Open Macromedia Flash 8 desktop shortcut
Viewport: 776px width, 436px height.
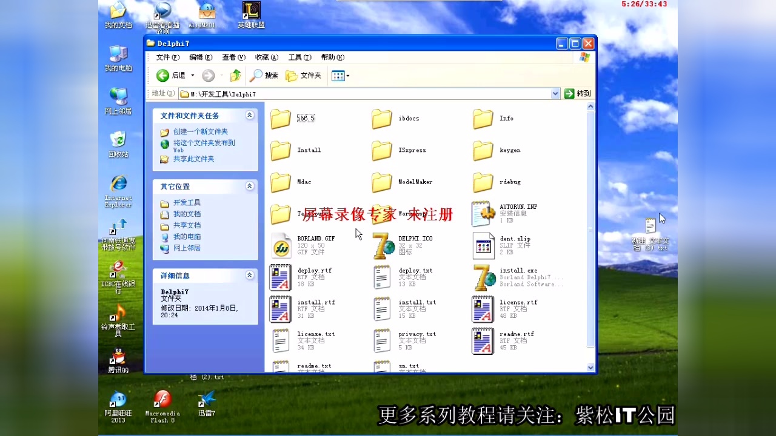point(162,406)
